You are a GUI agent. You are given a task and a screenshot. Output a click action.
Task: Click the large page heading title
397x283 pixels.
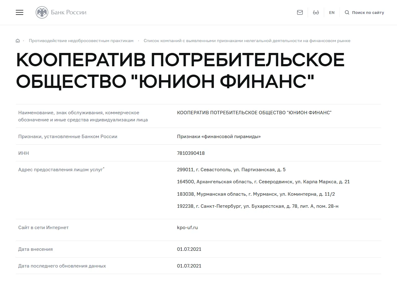pos(180,71)
